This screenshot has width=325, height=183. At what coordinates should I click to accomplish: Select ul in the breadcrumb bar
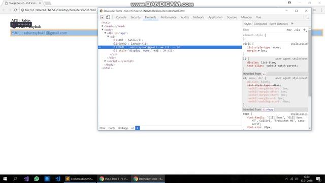click(x=132, y=128)
